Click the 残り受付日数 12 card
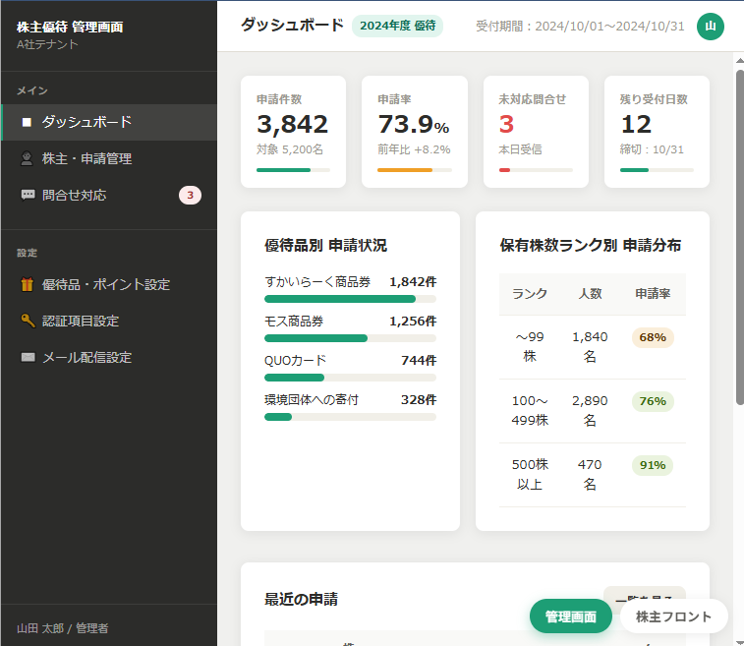The height and width of the screenshot is (646, 744). pyautogui.click(x=657, y=132)
